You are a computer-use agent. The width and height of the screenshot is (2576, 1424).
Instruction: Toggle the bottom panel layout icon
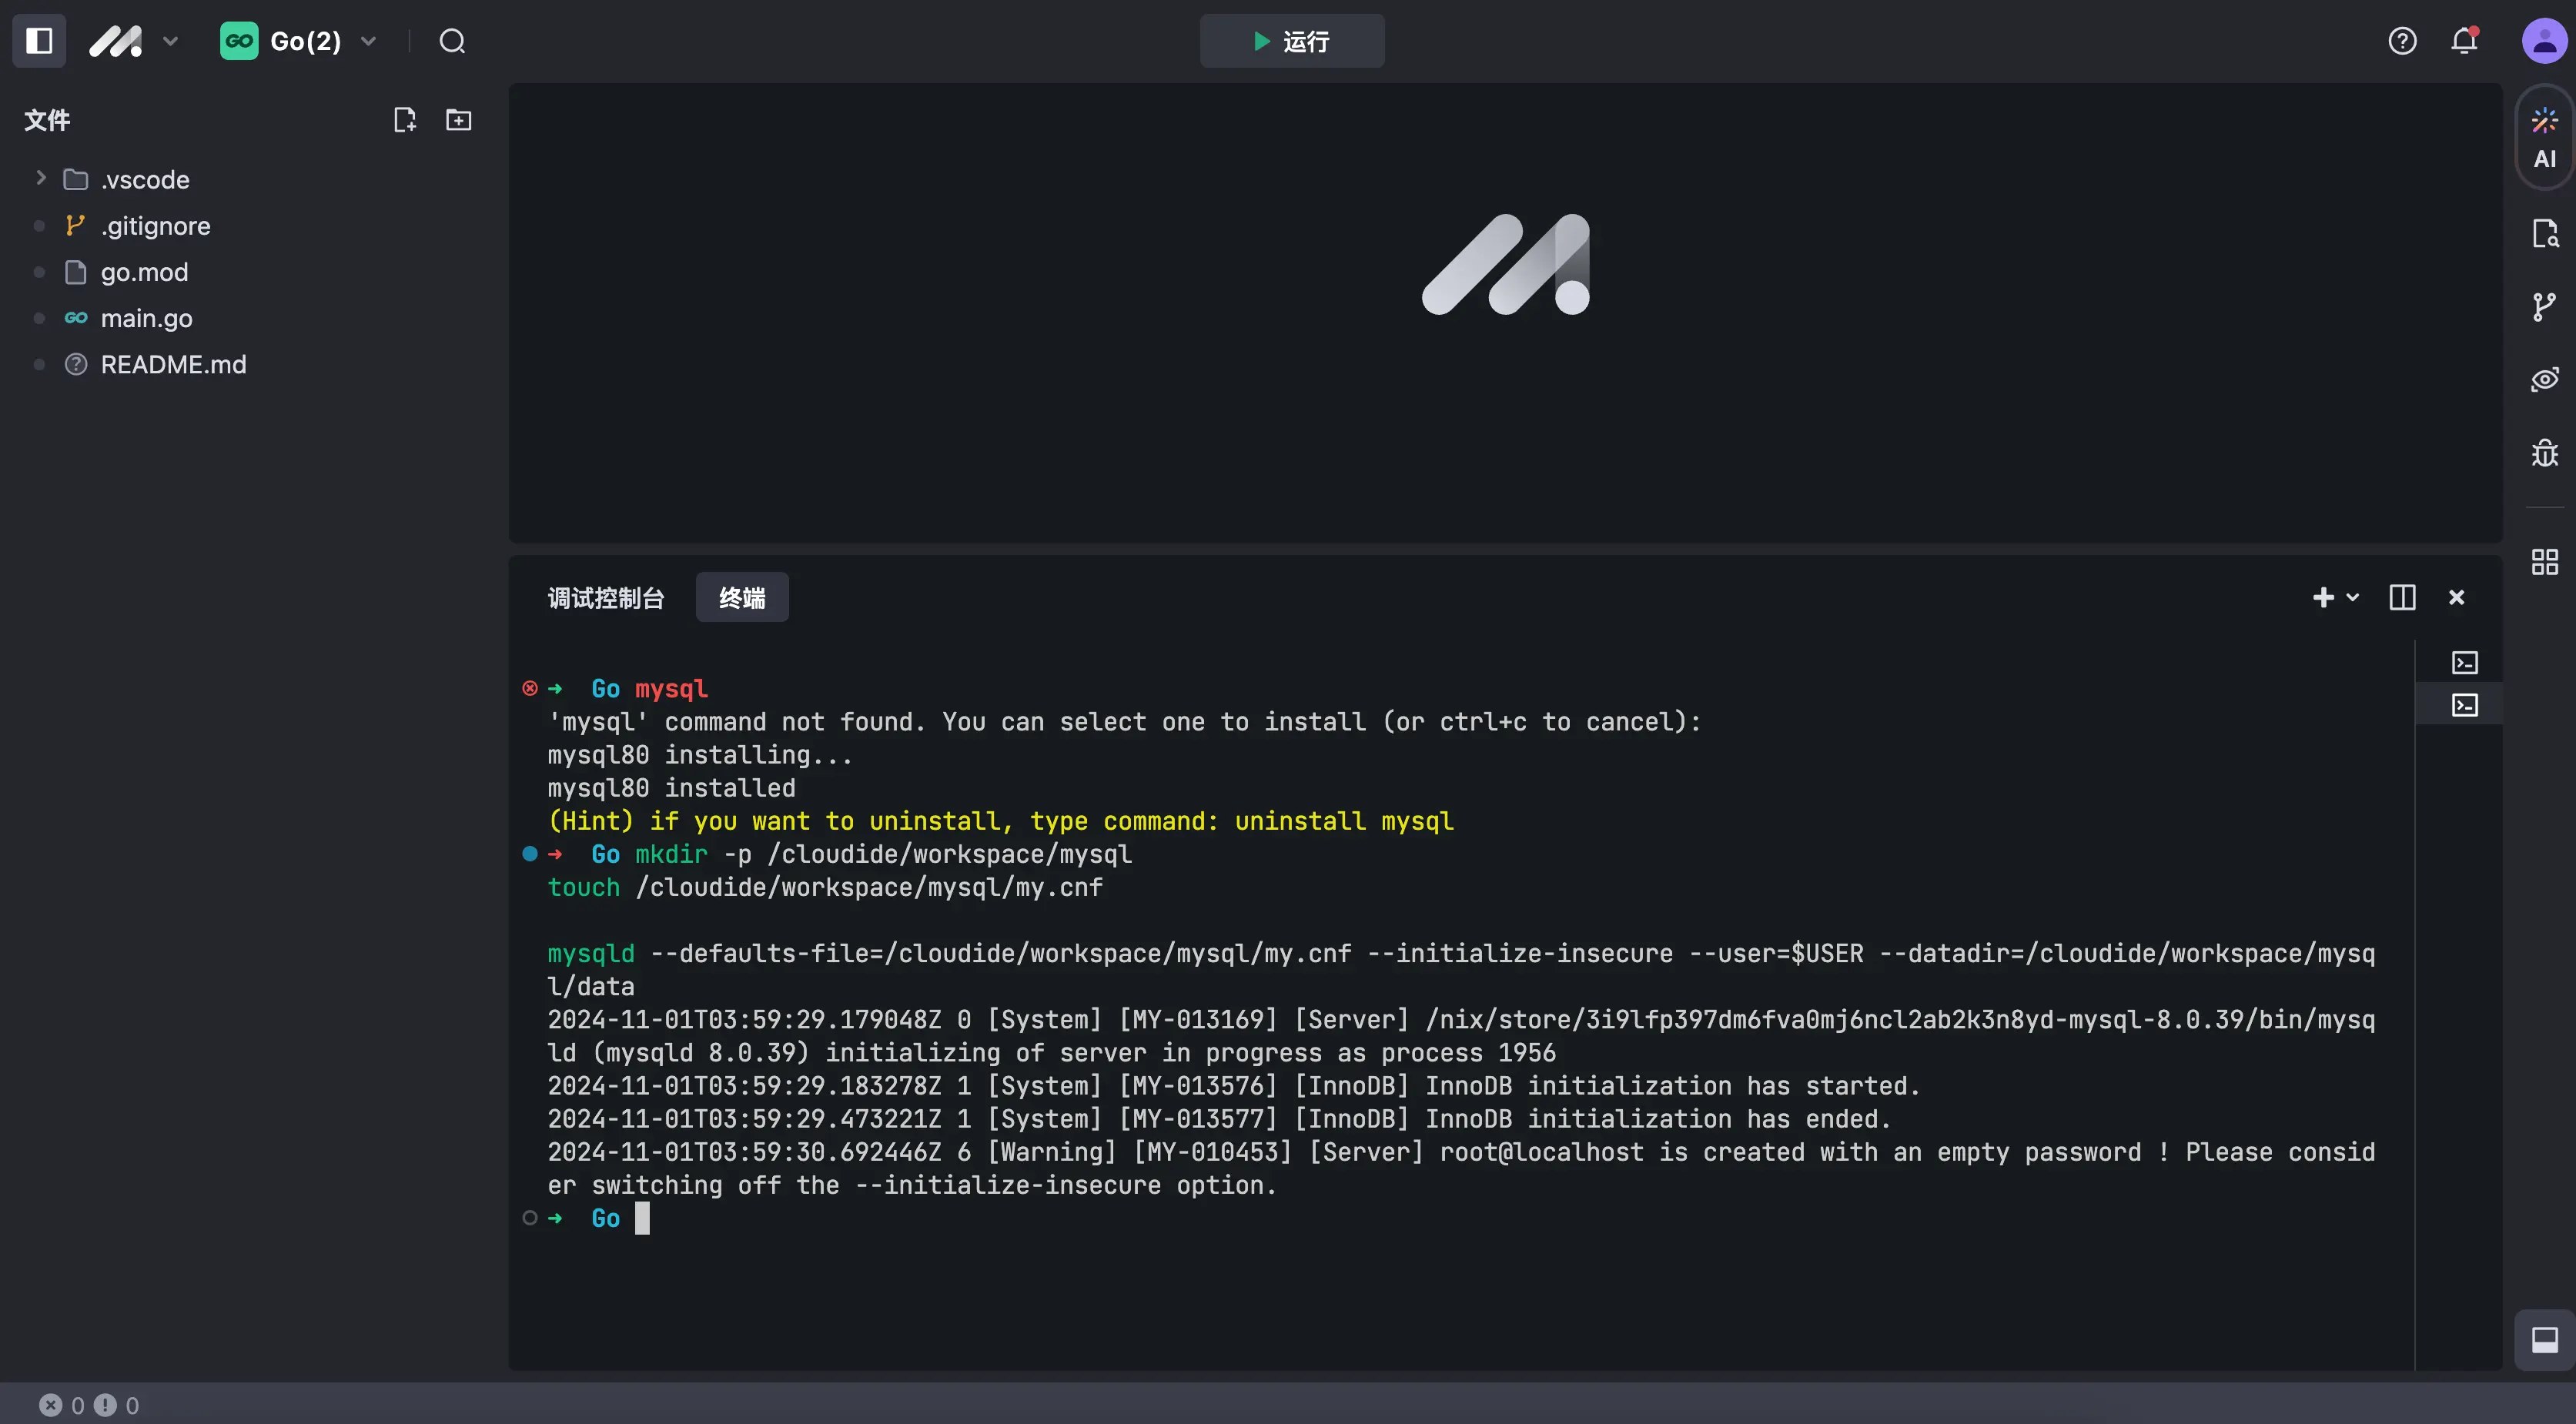pyautogui.click(x=2544, y=1340)
